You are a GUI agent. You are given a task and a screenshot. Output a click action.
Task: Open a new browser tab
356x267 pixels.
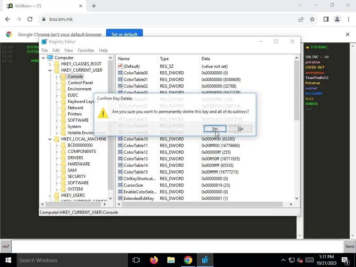point(94,6)
